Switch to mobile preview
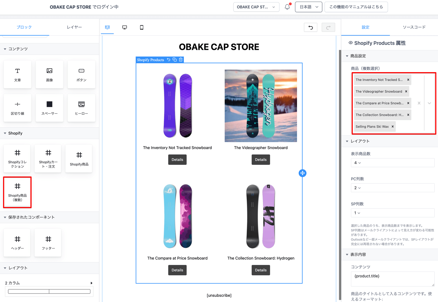 coord(142,27)
